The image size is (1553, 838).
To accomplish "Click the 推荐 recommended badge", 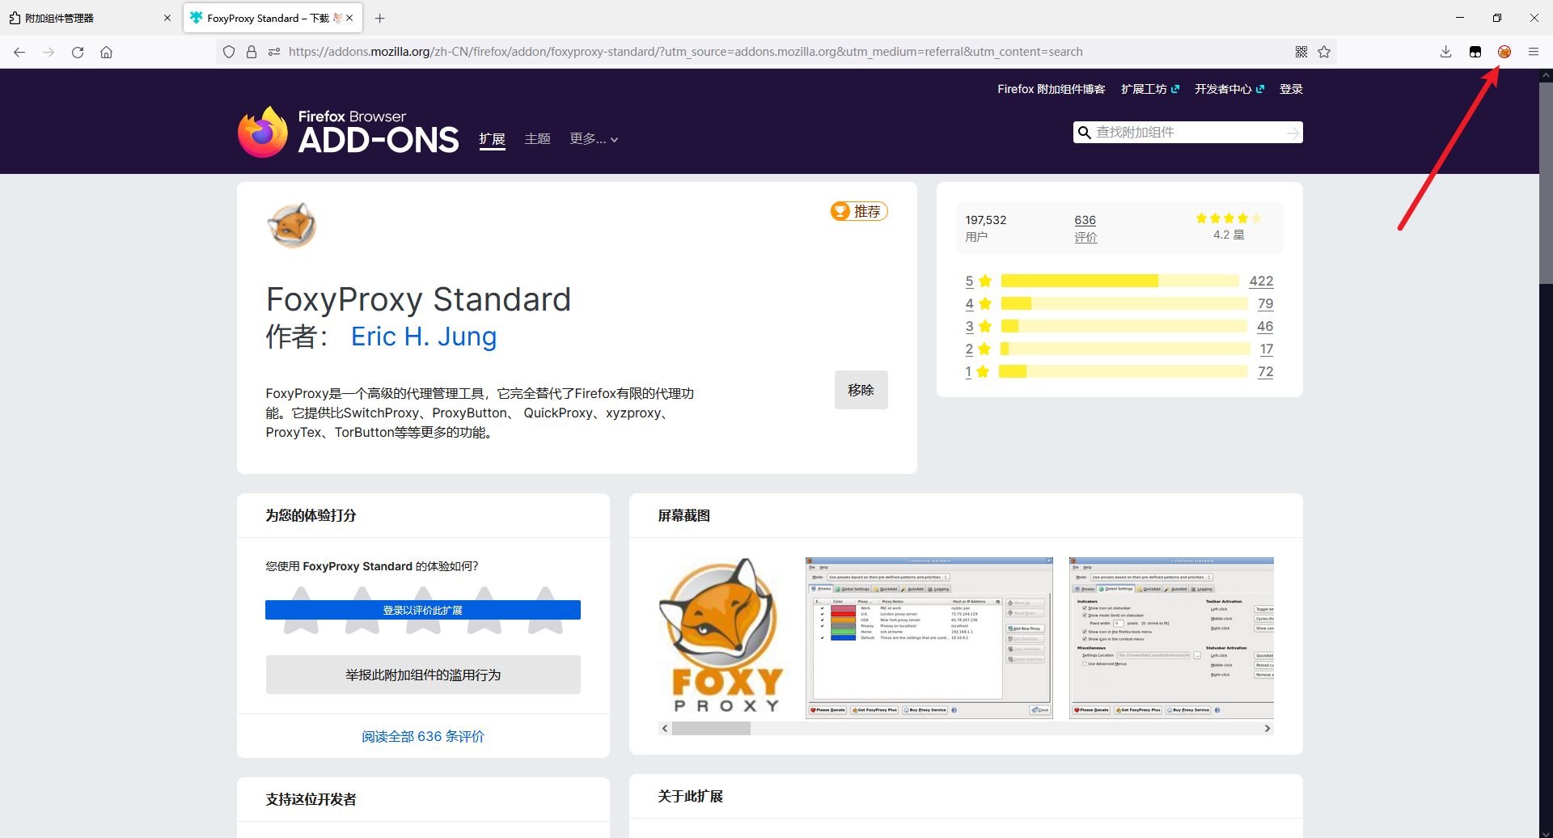I will point(859,211).
